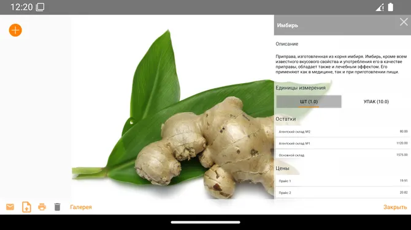Tap the file upload export icon
Screen dimensions: 411x230
26,207
